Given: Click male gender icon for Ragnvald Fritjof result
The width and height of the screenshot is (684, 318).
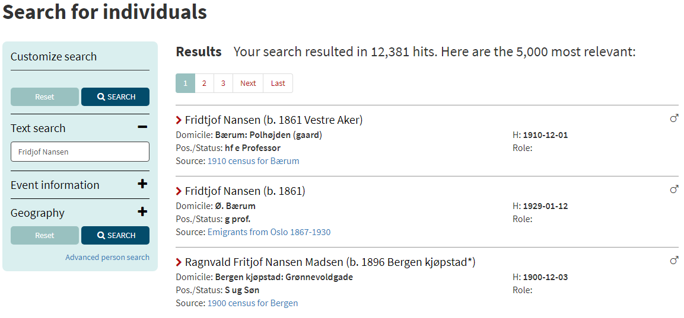Looking at the screenshot, I should point(674,261).
